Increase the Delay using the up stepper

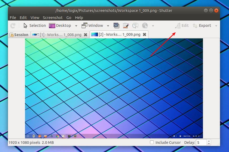click(x=208, y=141)
